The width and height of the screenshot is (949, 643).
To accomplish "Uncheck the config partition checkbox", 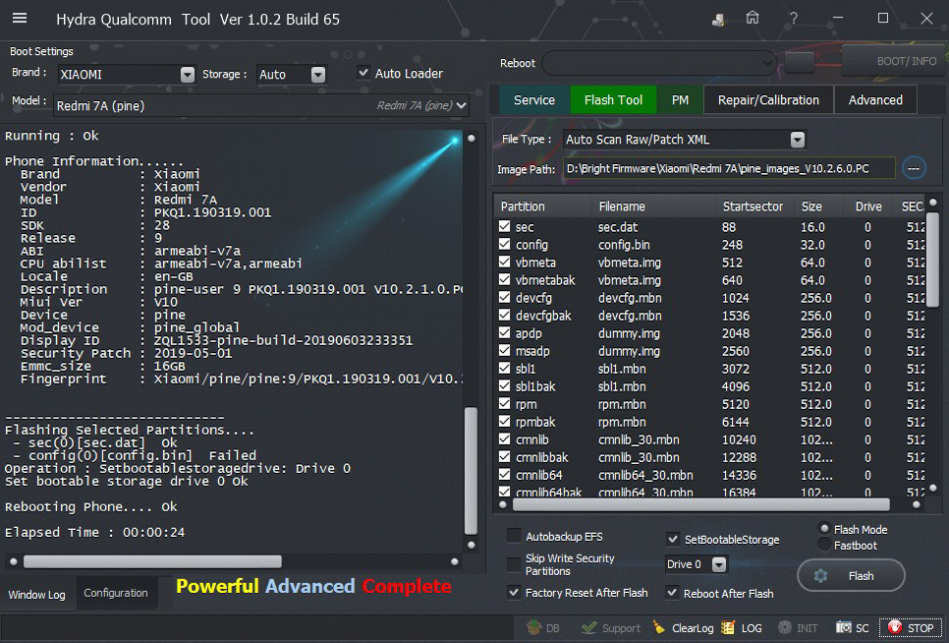I will [504, 244].
